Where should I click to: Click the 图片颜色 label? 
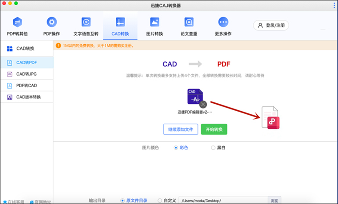tap(151, 148)
